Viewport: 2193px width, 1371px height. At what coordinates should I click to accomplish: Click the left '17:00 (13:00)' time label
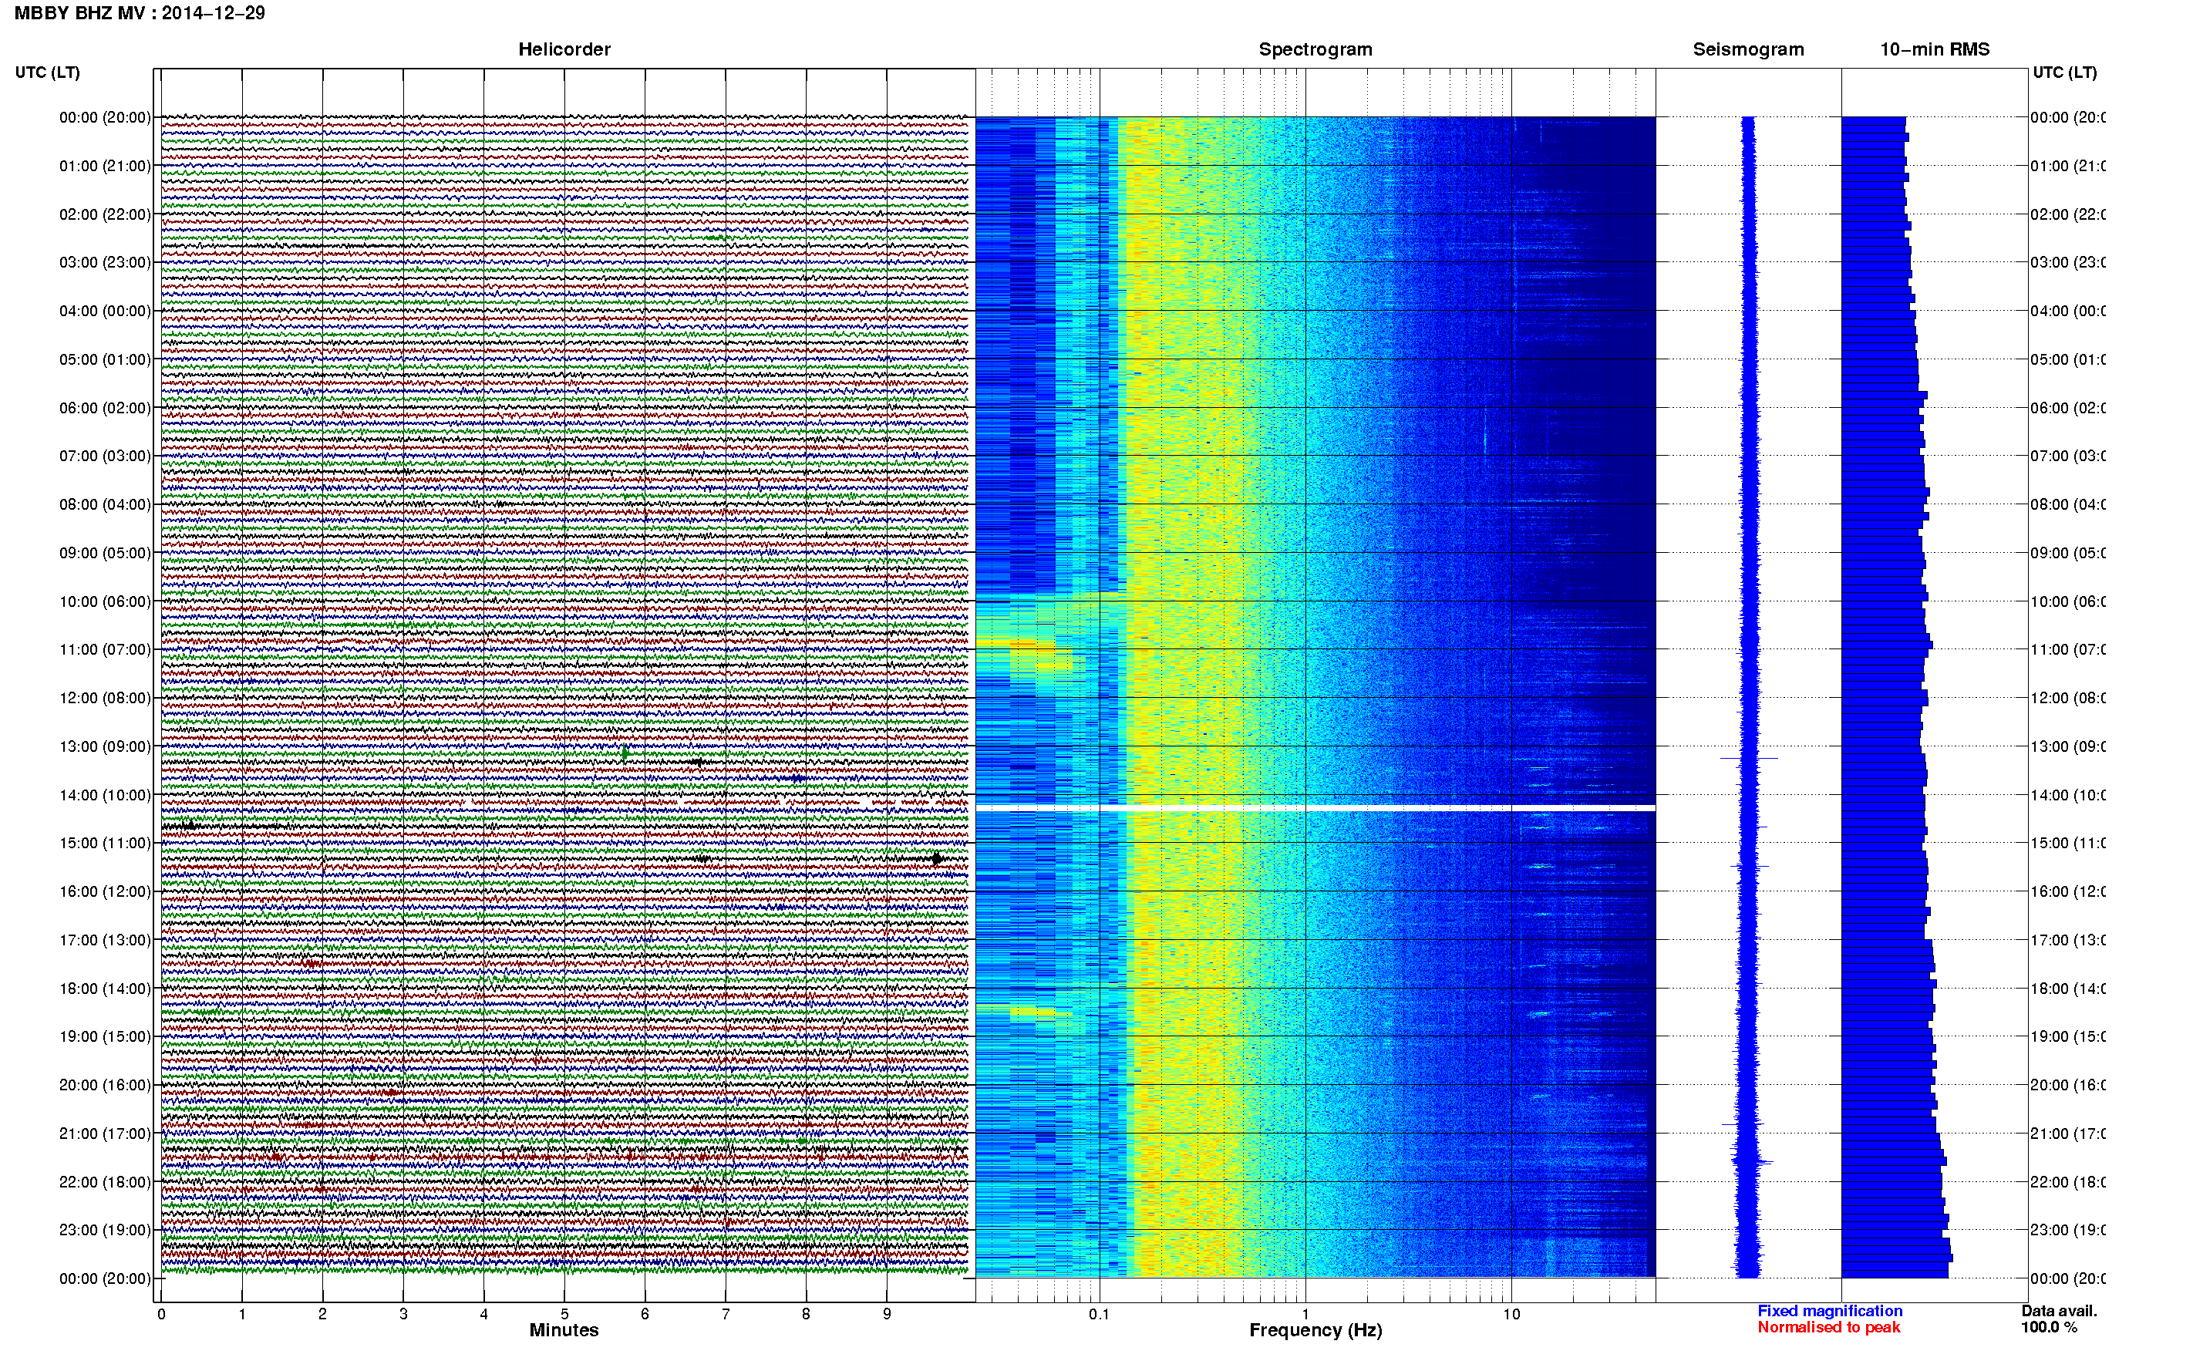click(x=105, y=939)
